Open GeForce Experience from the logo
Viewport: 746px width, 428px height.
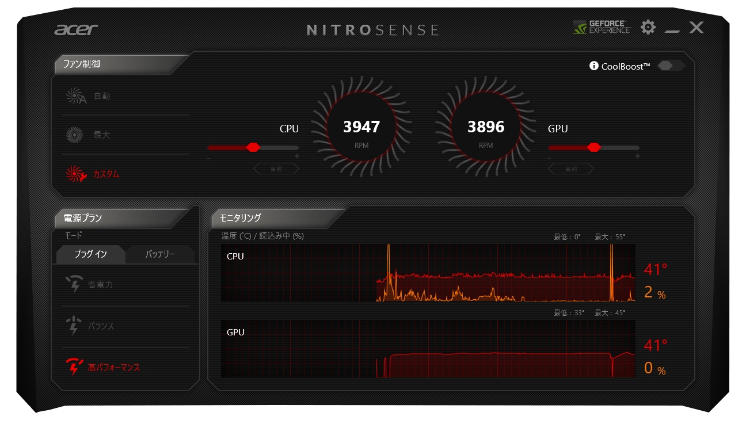coord(602,27)
